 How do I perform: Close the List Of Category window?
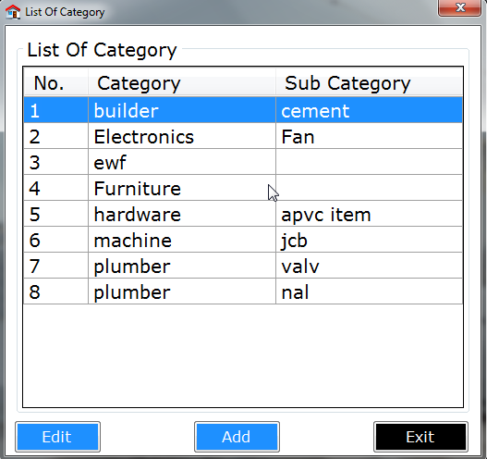(459, 7)
